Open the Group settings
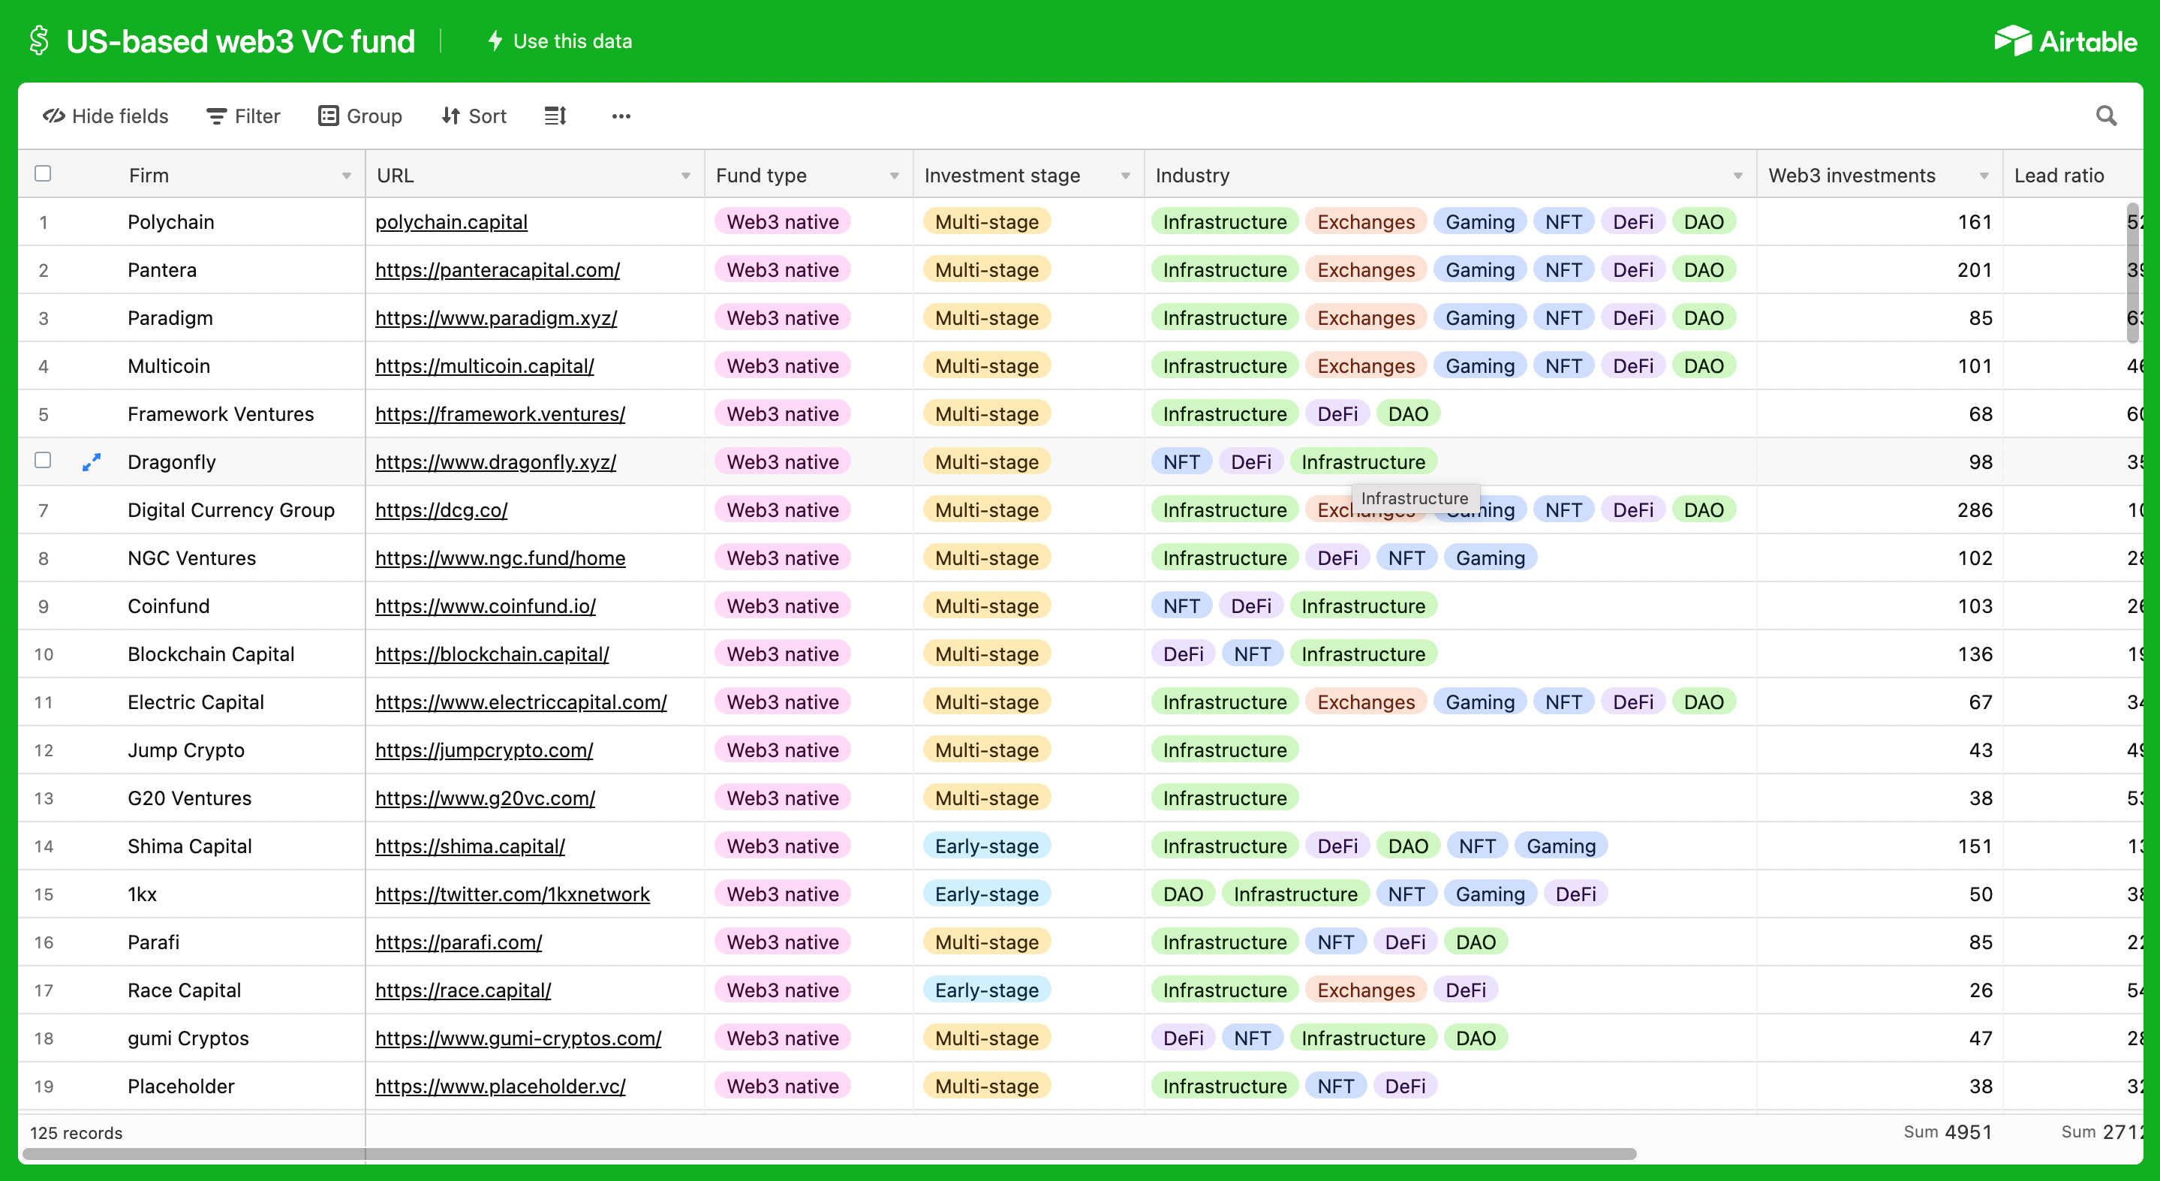2160x1181 pixels. [x=359, y=116]
